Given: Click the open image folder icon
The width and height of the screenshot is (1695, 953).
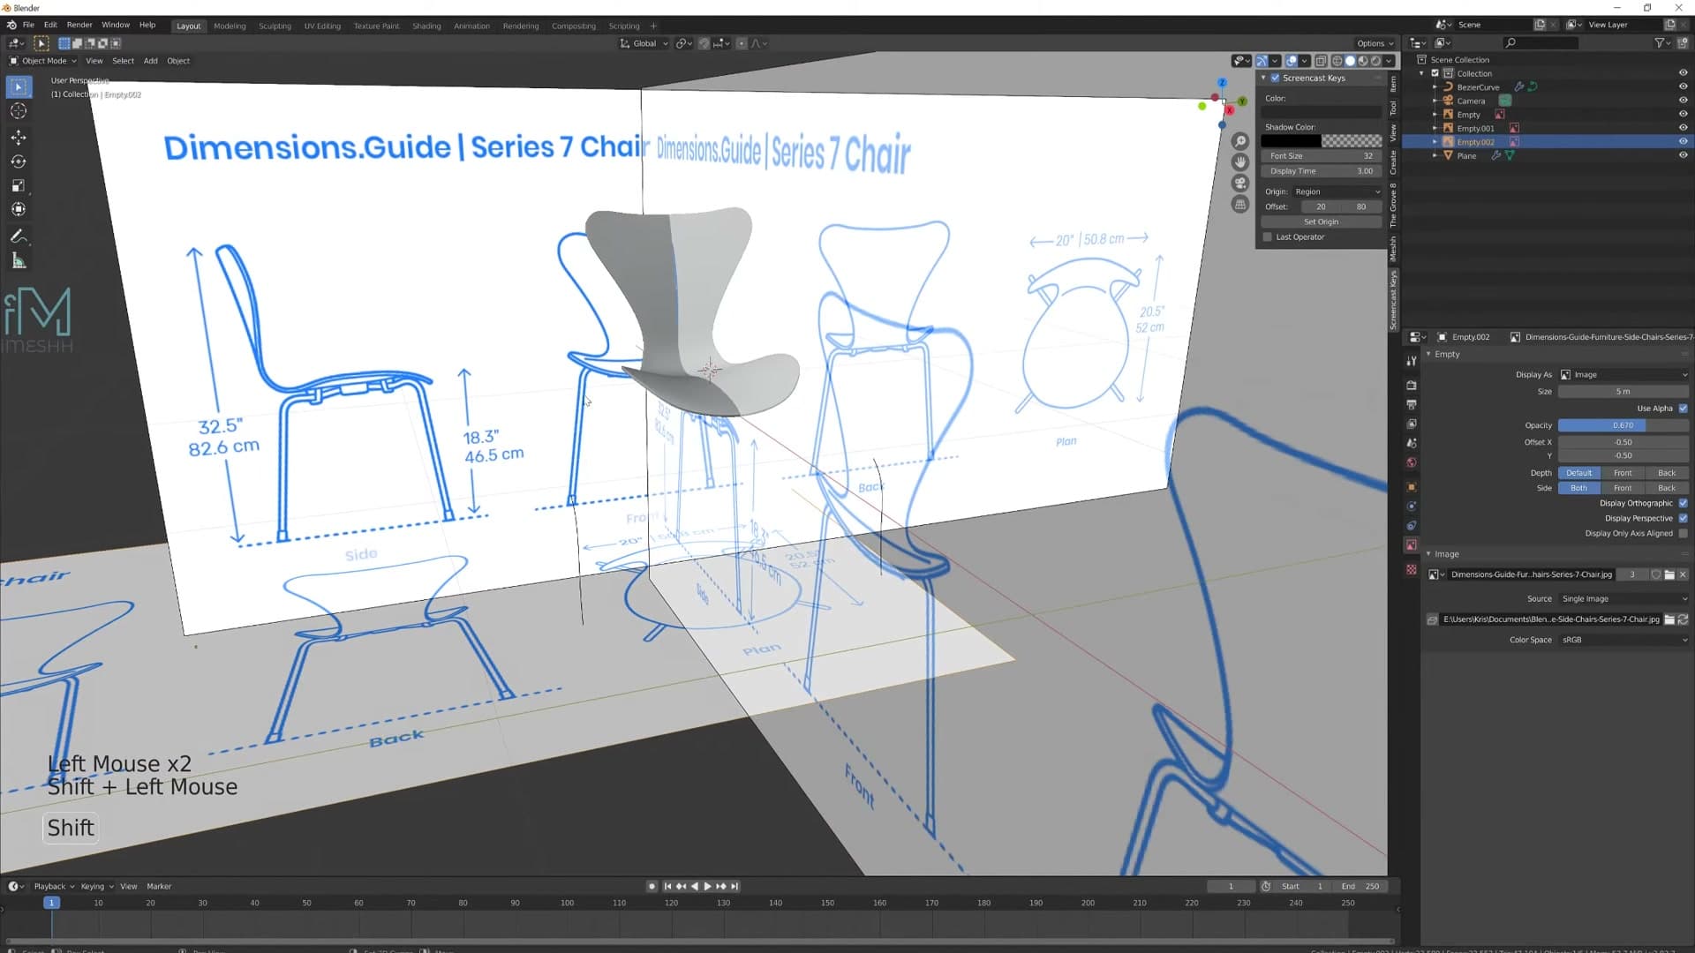Looking at the screenshot, I should coord(1669,574).
